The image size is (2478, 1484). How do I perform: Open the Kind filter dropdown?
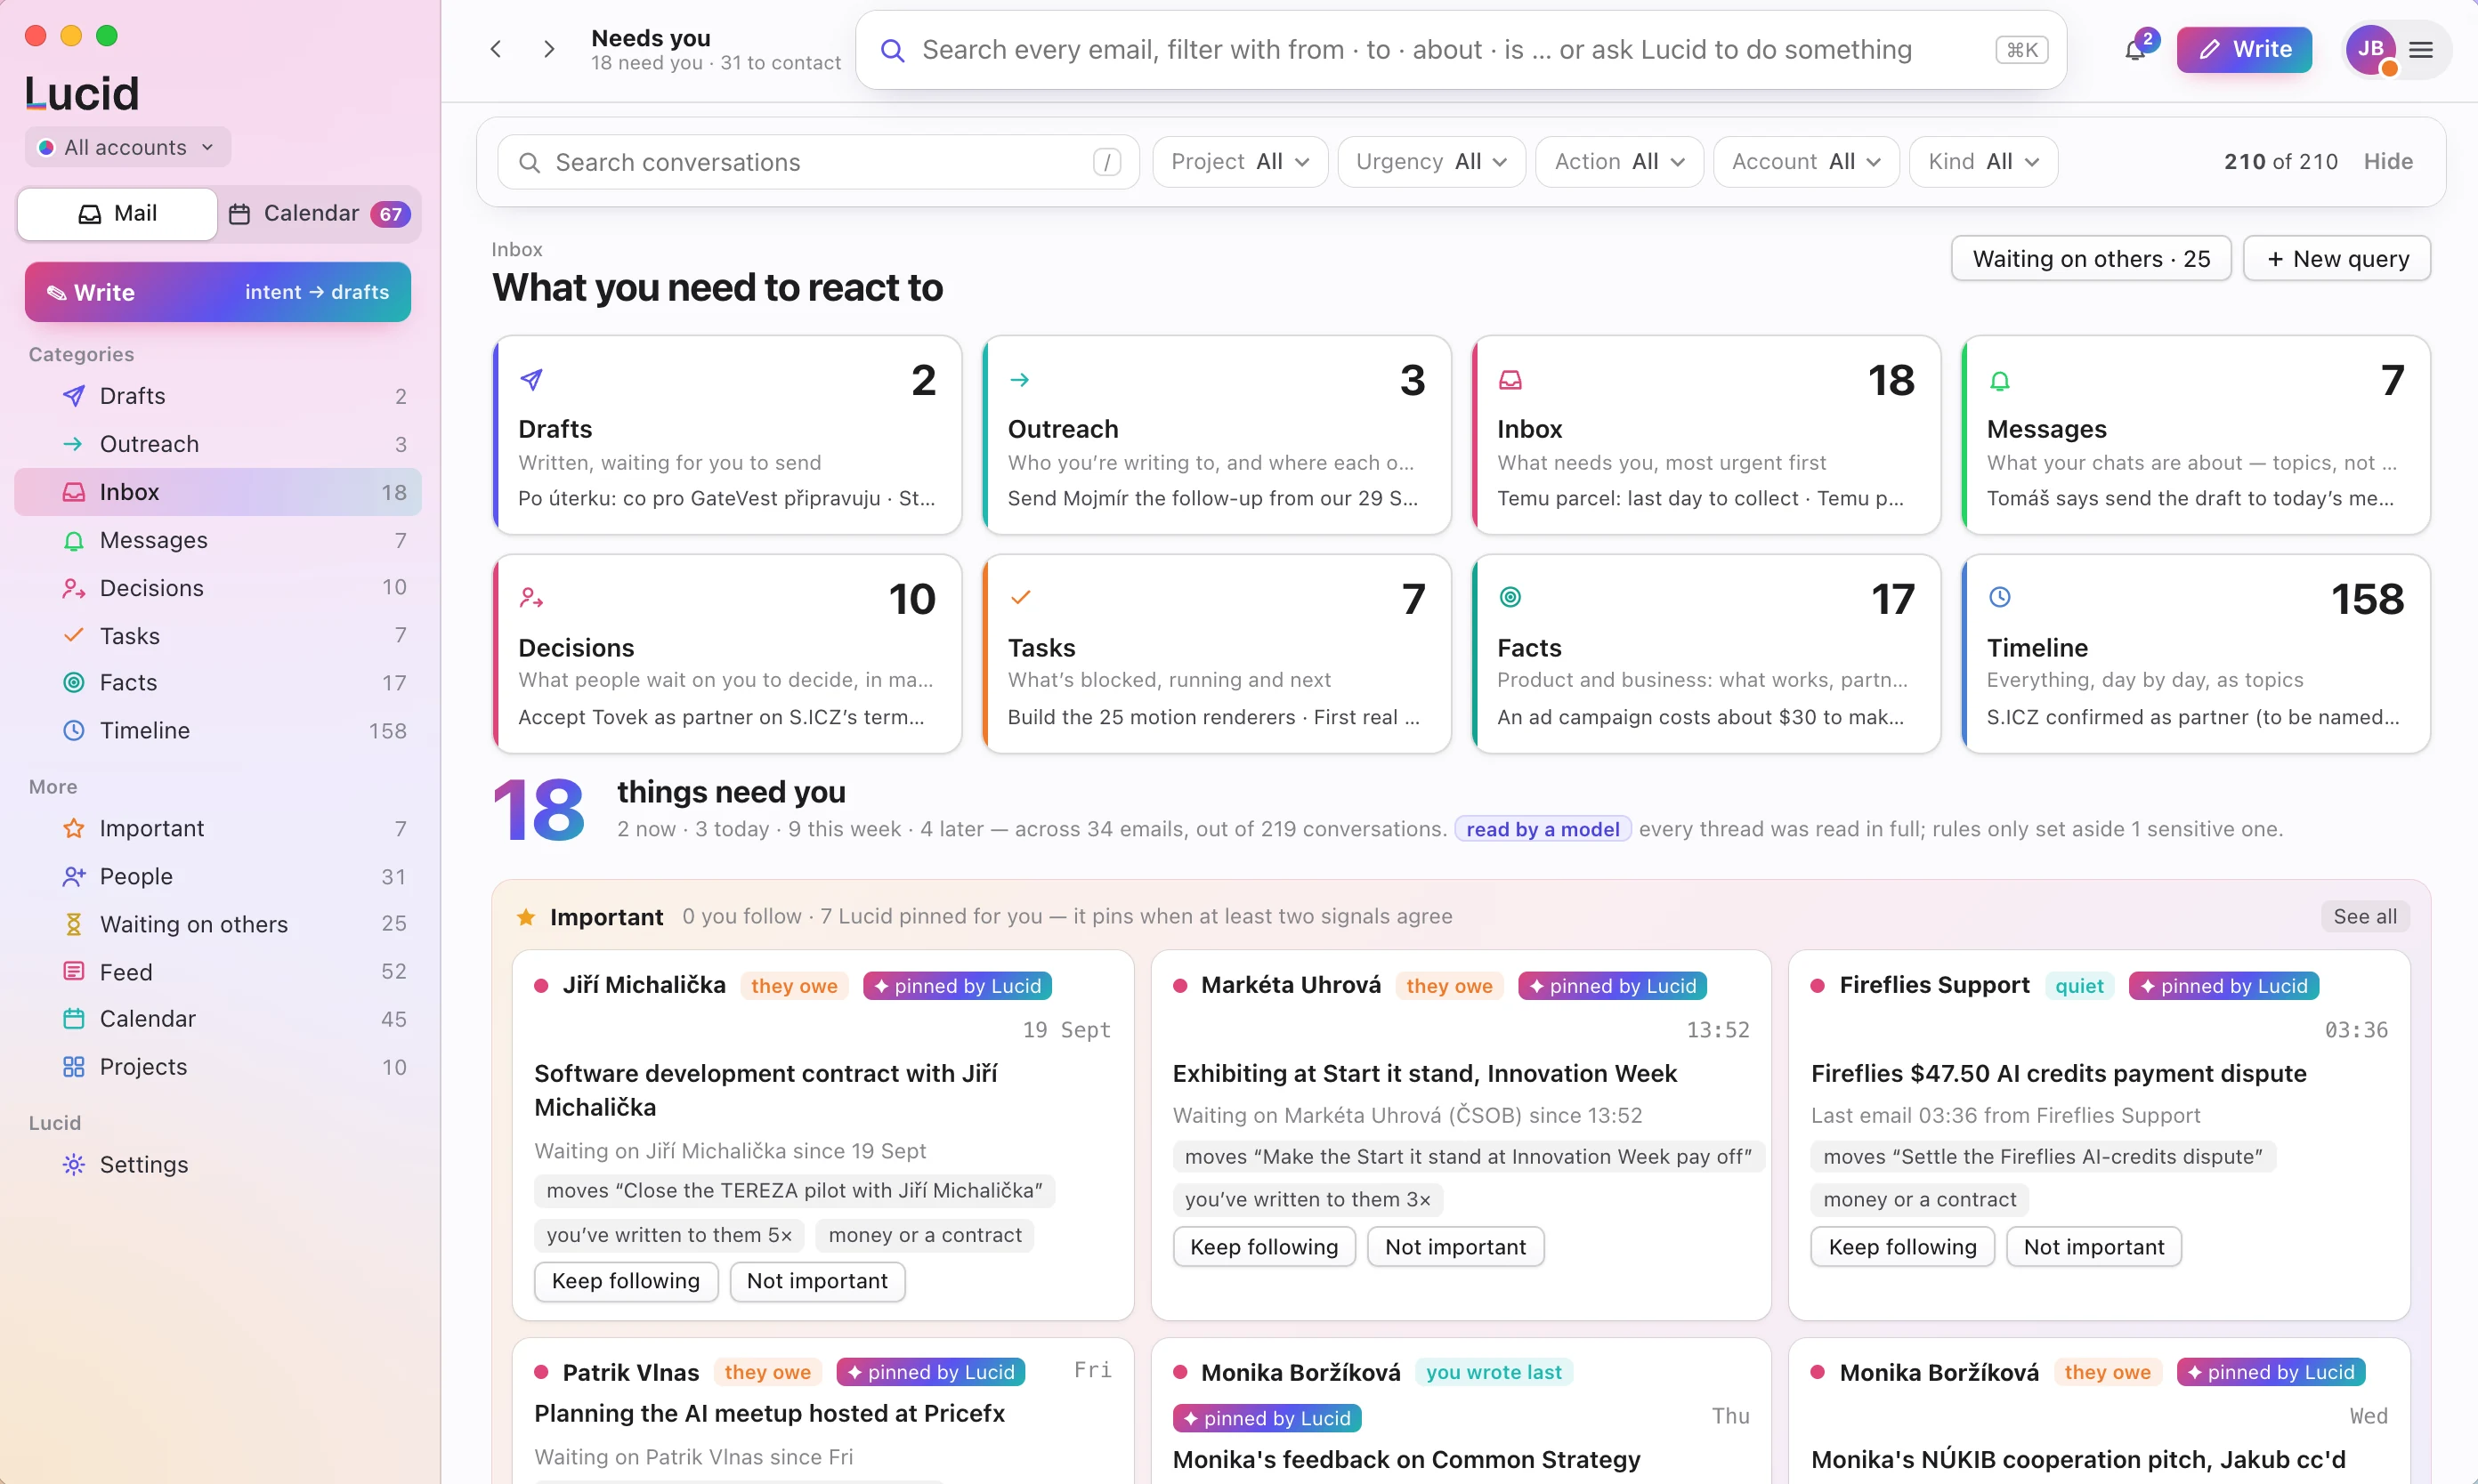(x=1983, y=162)
